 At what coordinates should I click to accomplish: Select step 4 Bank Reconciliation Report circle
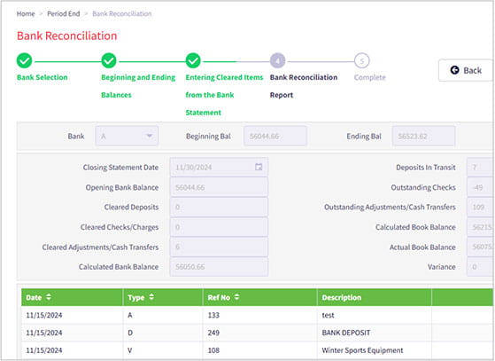pyautogui.click(x=277, y=60)
